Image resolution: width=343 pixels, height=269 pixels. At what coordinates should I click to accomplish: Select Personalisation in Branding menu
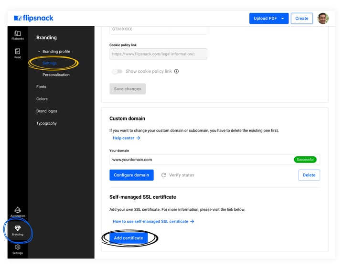coord(56,75)
